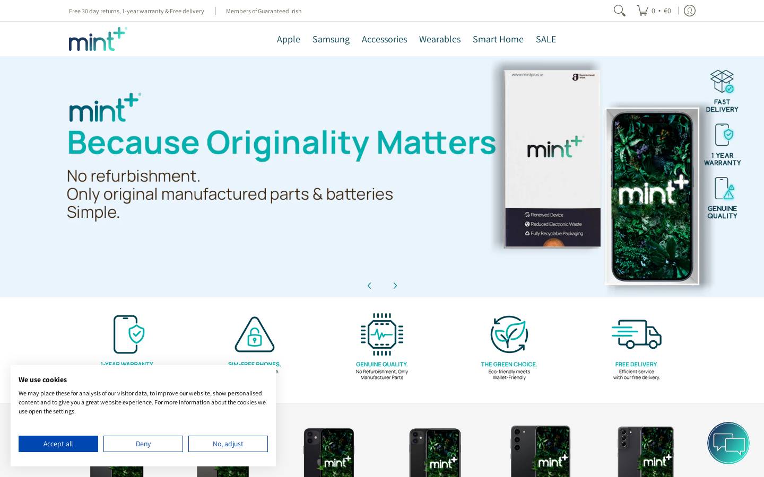Image resolution: width=764 pixels, height=477 pixels.
Task: Open the user account icon
Action: tap(690, 11)
